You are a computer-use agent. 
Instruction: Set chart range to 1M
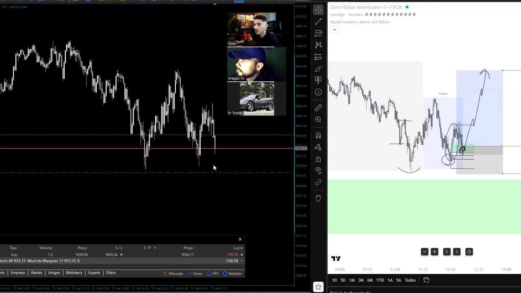click(352, 280)
